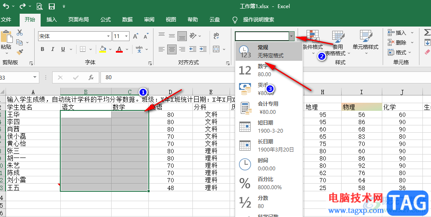Open the font size dropdown showing 11

(127, 36)
